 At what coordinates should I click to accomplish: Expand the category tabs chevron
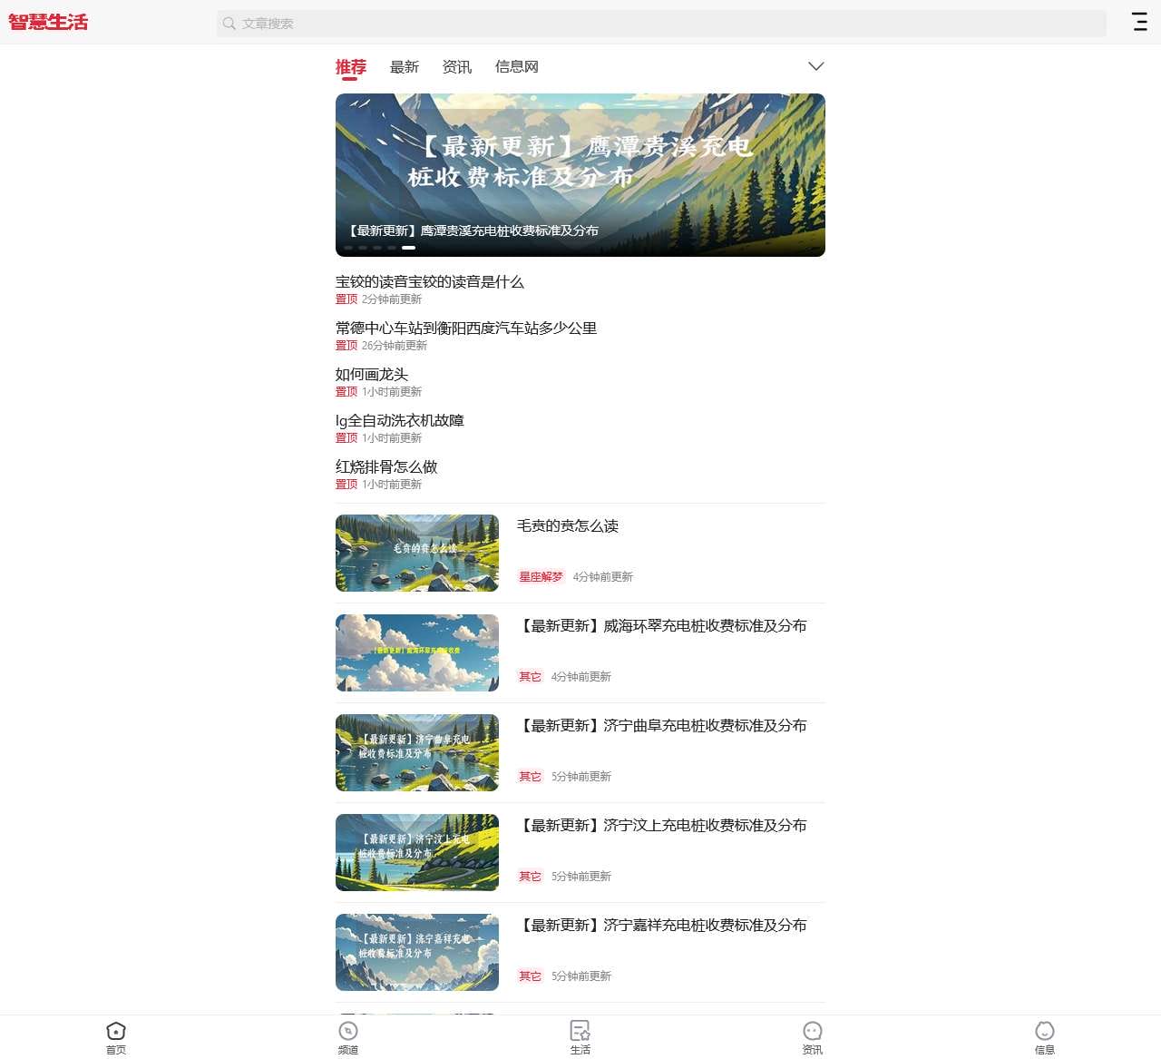[x=816, y=66]
